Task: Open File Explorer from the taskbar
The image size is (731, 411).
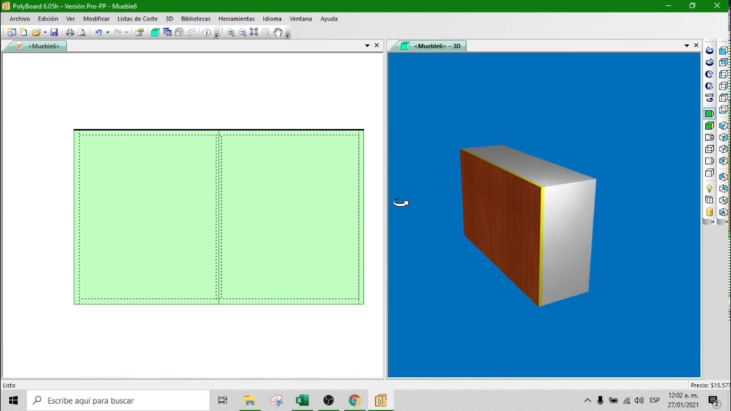Action: pos(250,401)
